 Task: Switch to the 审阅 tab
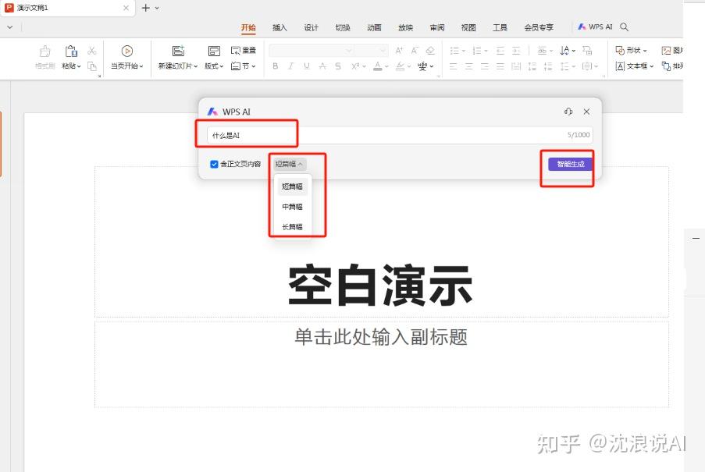coord(437,27)
